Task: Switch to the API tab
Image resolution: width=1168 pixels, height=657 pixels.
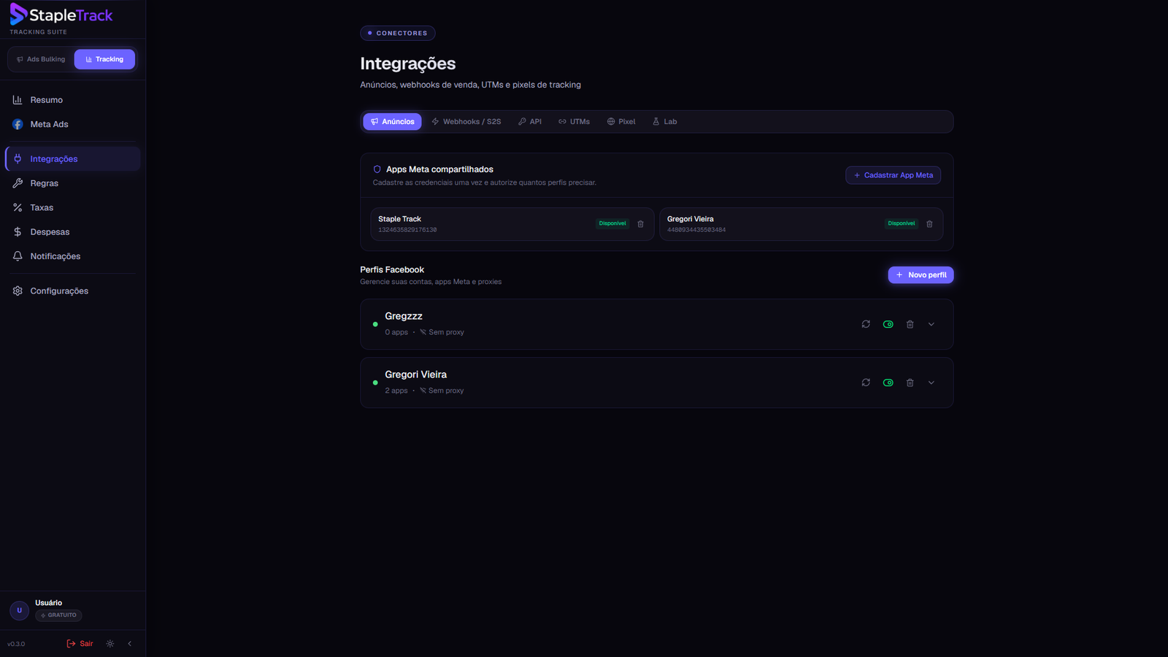Action: coord(530,122)
